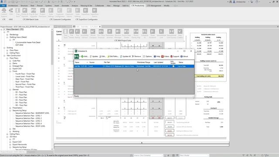The image size is (279, 157).
Task: Open Edit Paths in Schedule XL
Action: (x=113, y=56)
